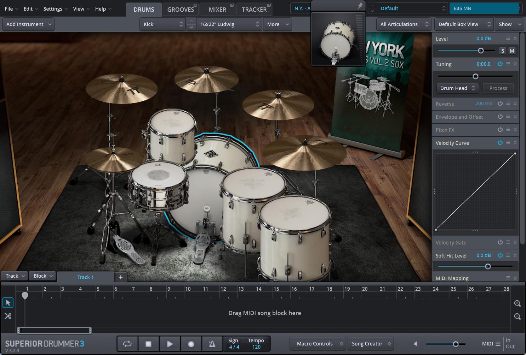The height and width of the screenshot is (355, 526).
Task: Select the scissors cut tool
Action: tap(8, 316)
